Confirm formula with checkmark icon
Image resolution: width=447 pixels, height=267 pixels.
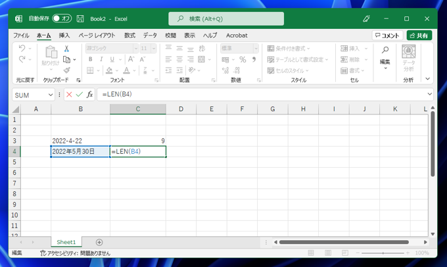[x=80, y=95]
